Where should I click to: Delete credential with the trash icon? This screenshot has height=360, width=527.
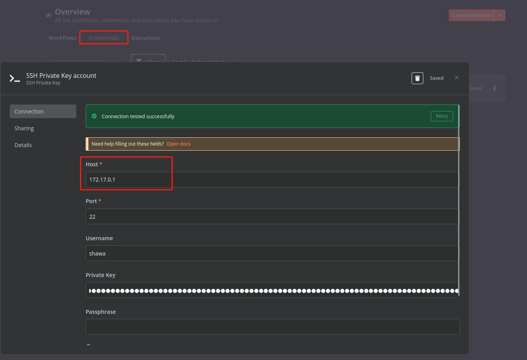tap(417, 78)
